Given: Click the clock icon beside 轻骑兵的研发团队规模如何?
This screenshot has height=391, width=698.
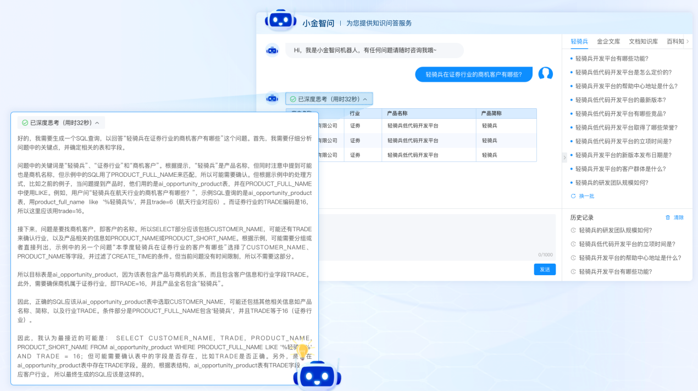Looking at the screenshot, I should coord(573,231).
